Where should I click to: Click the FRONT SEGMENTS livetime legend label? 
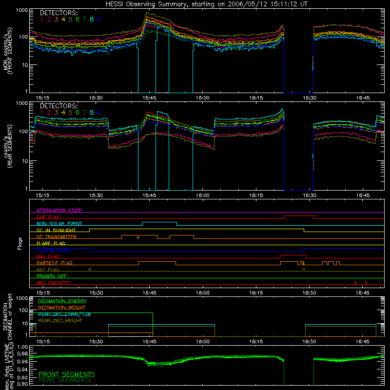67,374
